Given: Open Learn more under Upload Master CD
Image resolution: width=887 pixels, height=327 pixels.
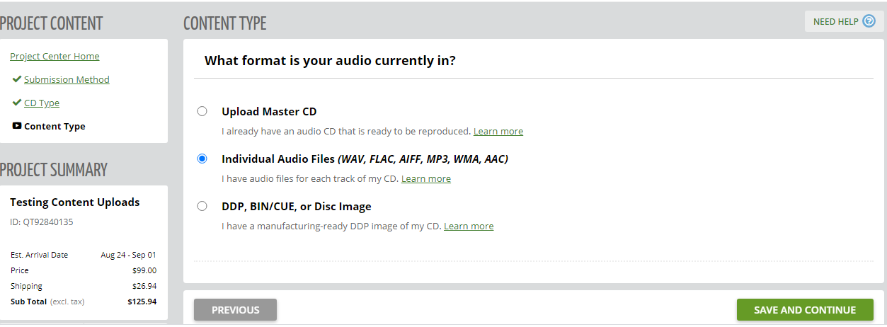Looking at the screenshot, I should tap(498, 132).
